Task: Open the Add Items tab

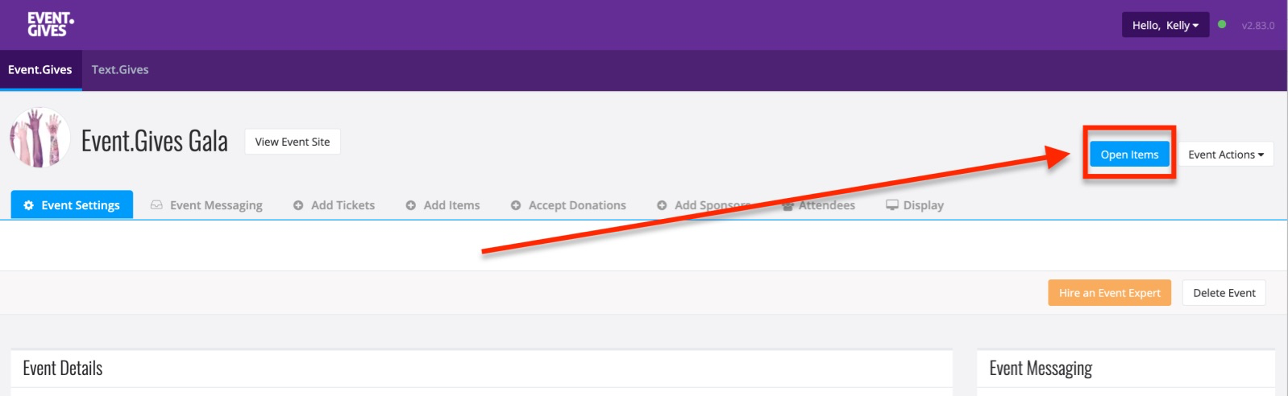Action: [442, 205]
